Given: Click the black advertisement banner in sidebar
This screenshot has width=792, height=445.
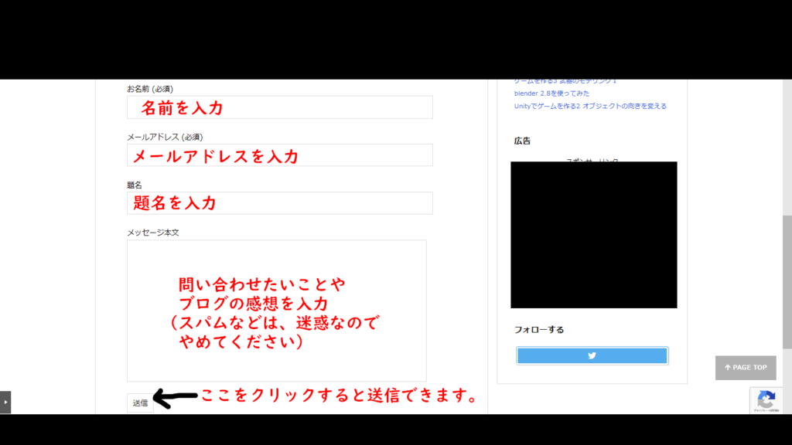Looking at the screenshot, I should tap(593, 235).
